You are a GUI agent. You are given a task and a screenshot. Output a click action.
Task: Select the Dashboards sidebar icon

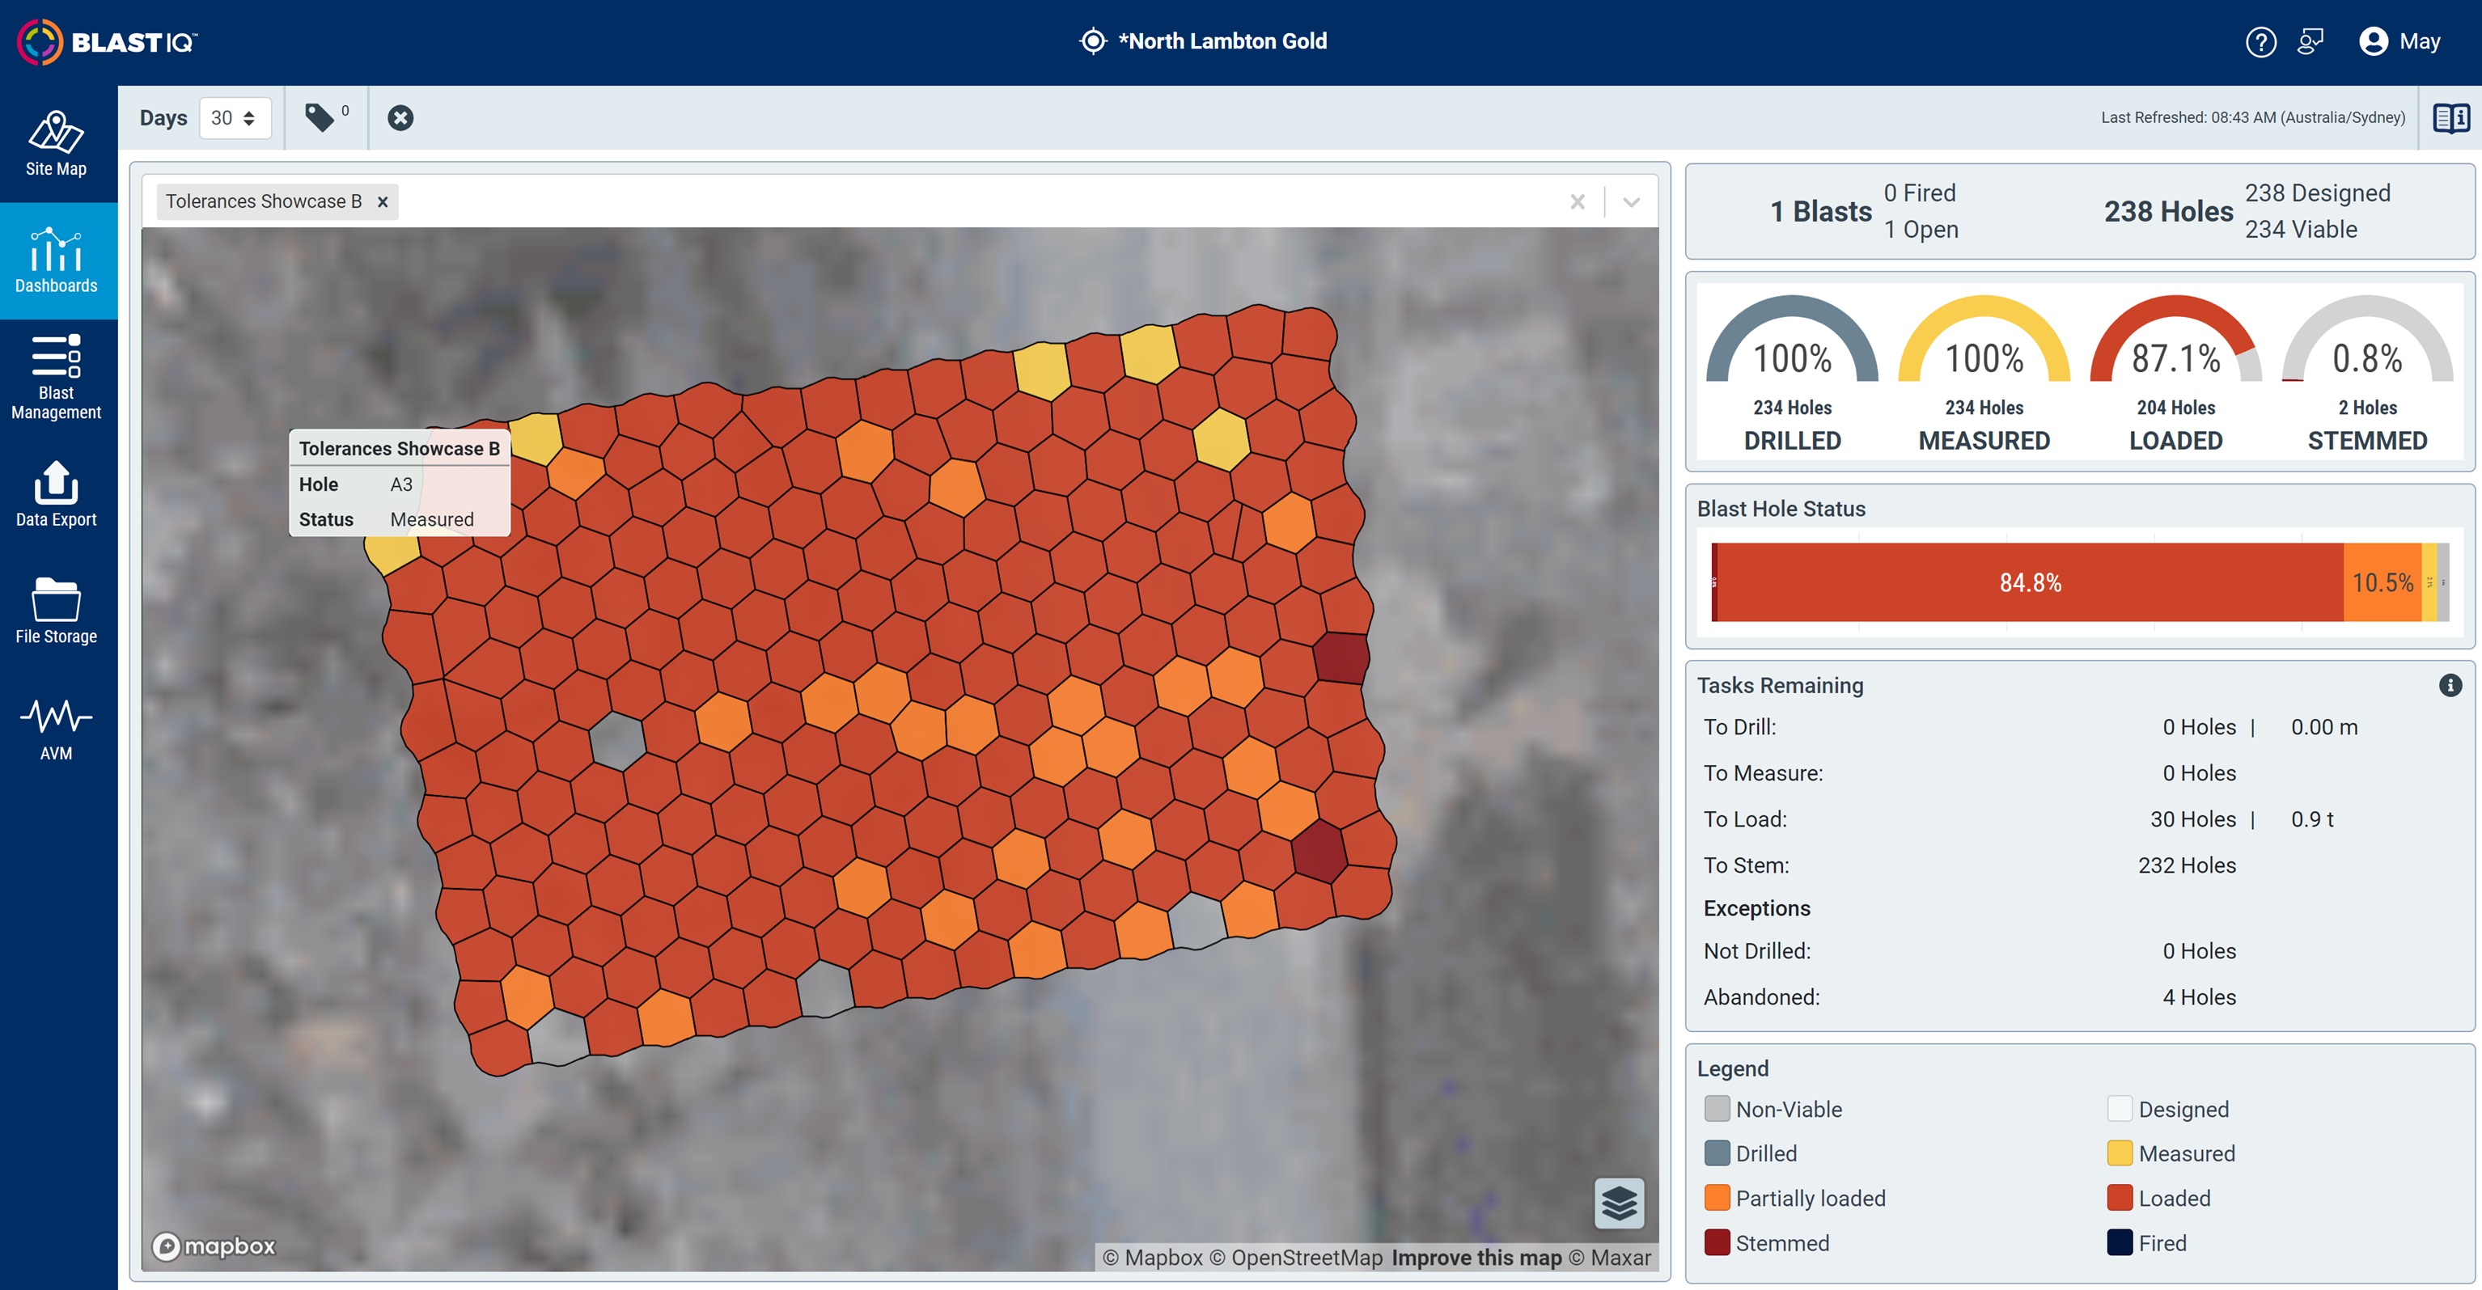(x=55, y=260)
